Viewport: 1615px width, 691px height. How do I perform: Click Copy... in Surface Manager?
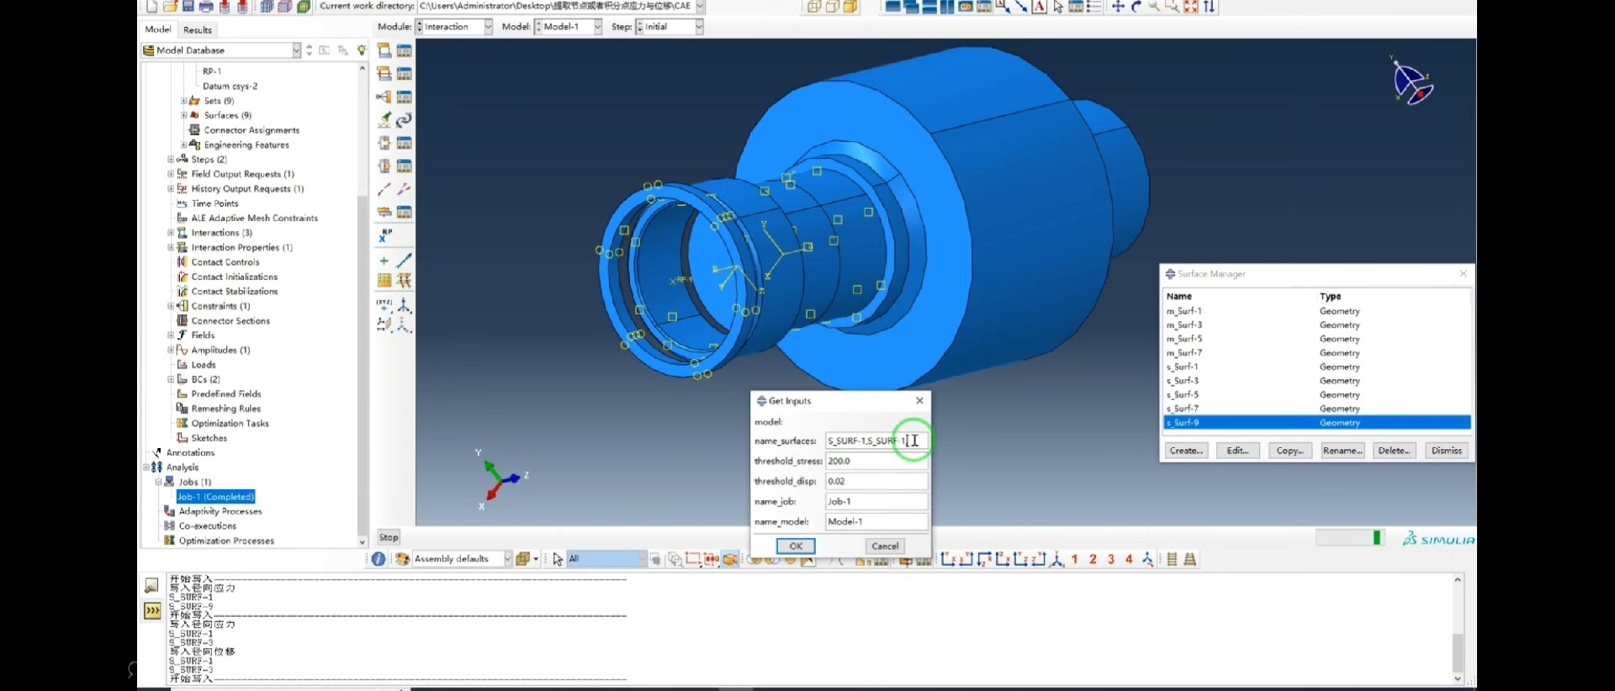point(1289,451)
